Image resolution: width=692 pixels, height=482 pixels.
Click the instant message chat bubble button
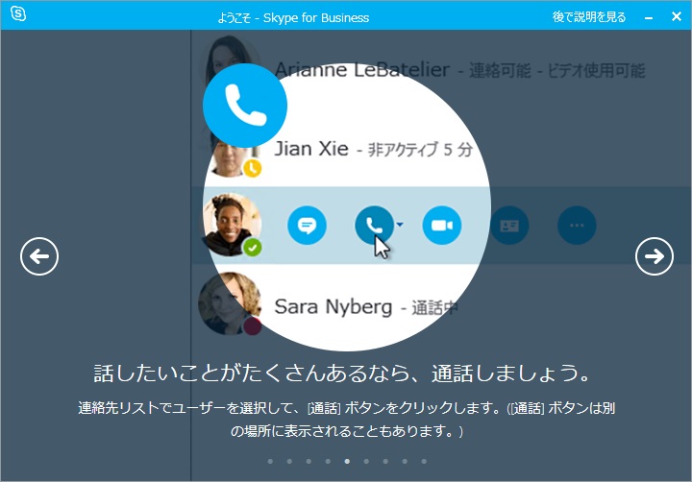click(x=307, y=225)
